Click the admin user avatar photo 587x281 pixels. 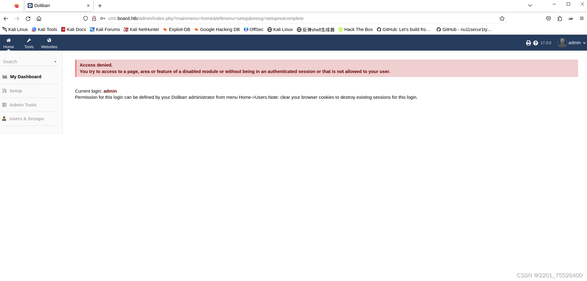point(562,43)
